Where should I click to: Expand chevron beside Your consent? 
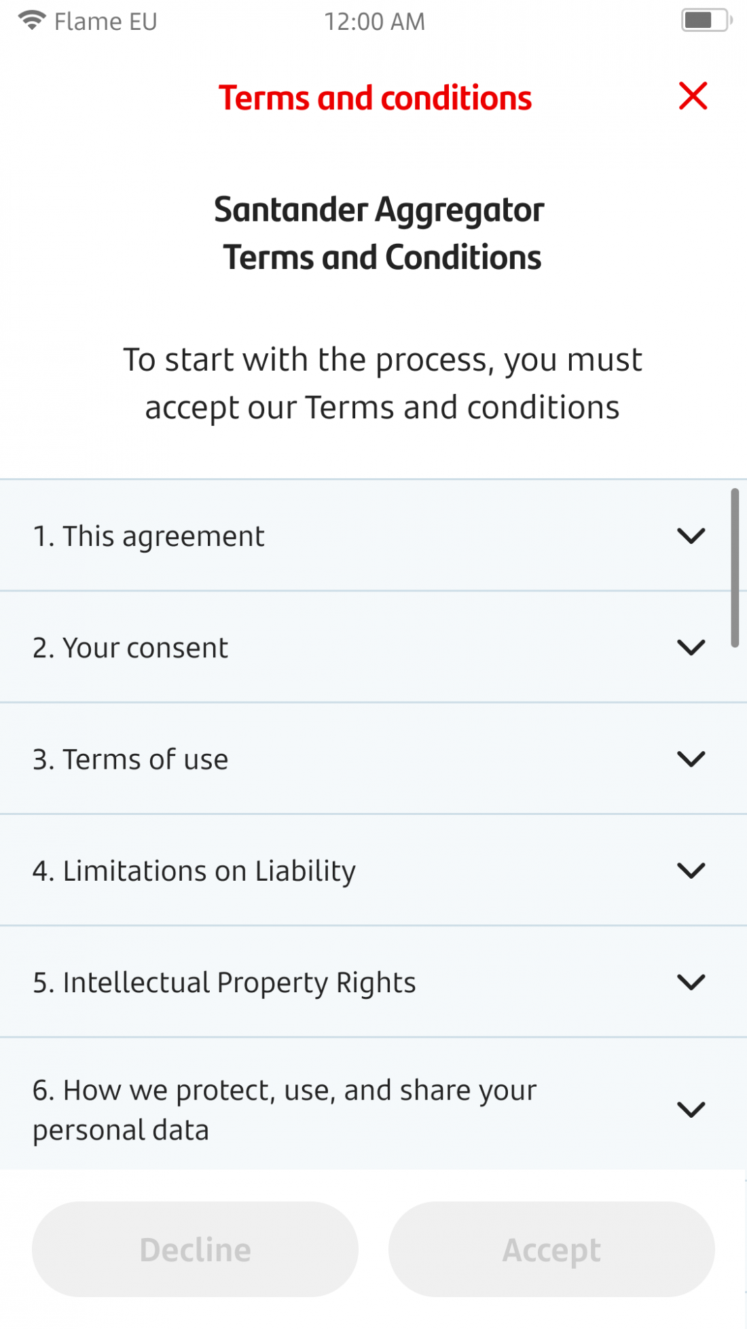point(691,647)
